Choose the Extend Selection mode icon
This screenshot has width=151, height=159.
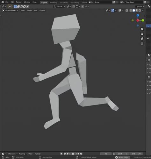pos(18,6)
